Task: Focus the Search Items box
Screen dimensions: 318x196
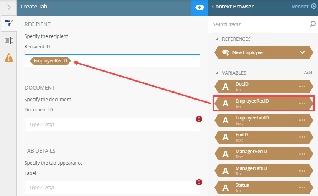Action: [260, 24]
